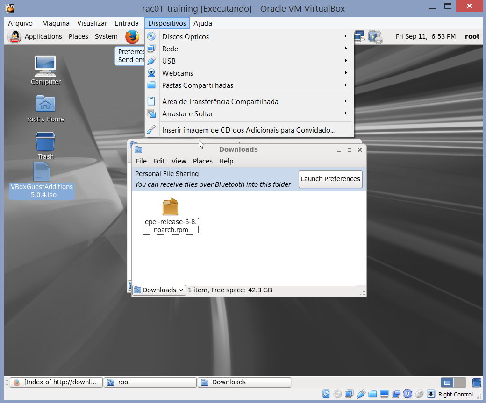Open the Discos Ópticos submenu
Image resolution: width=486 pixels, height=403 pixels.
[249, 36]
